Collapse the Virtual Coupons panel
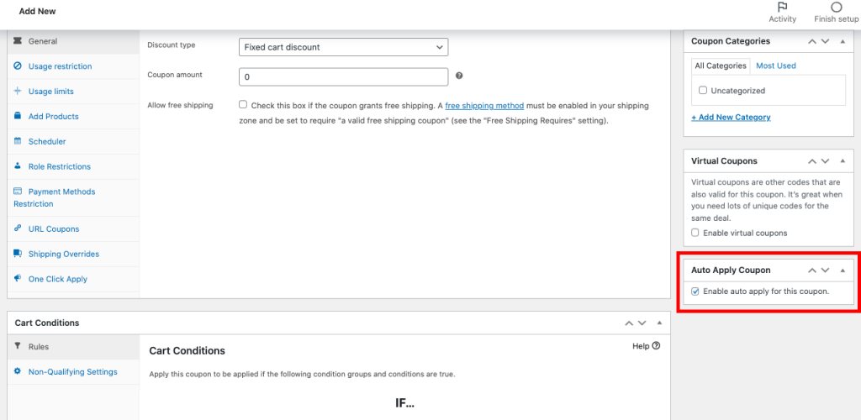The image size is (861, 420). coord(843,161)
